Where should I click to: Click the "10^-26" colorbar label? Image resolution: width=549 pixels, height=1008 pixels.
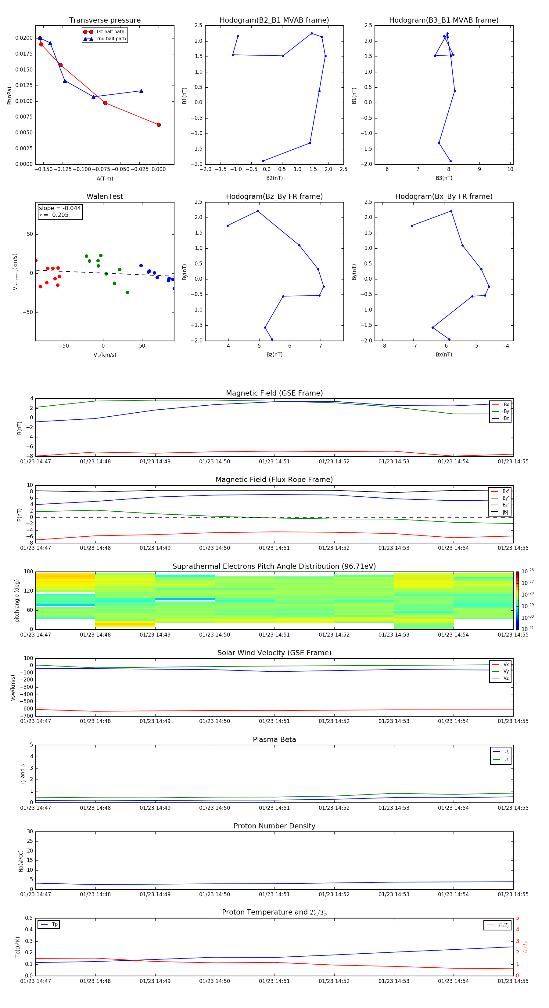pyautogui.click(x=528, y=571)
